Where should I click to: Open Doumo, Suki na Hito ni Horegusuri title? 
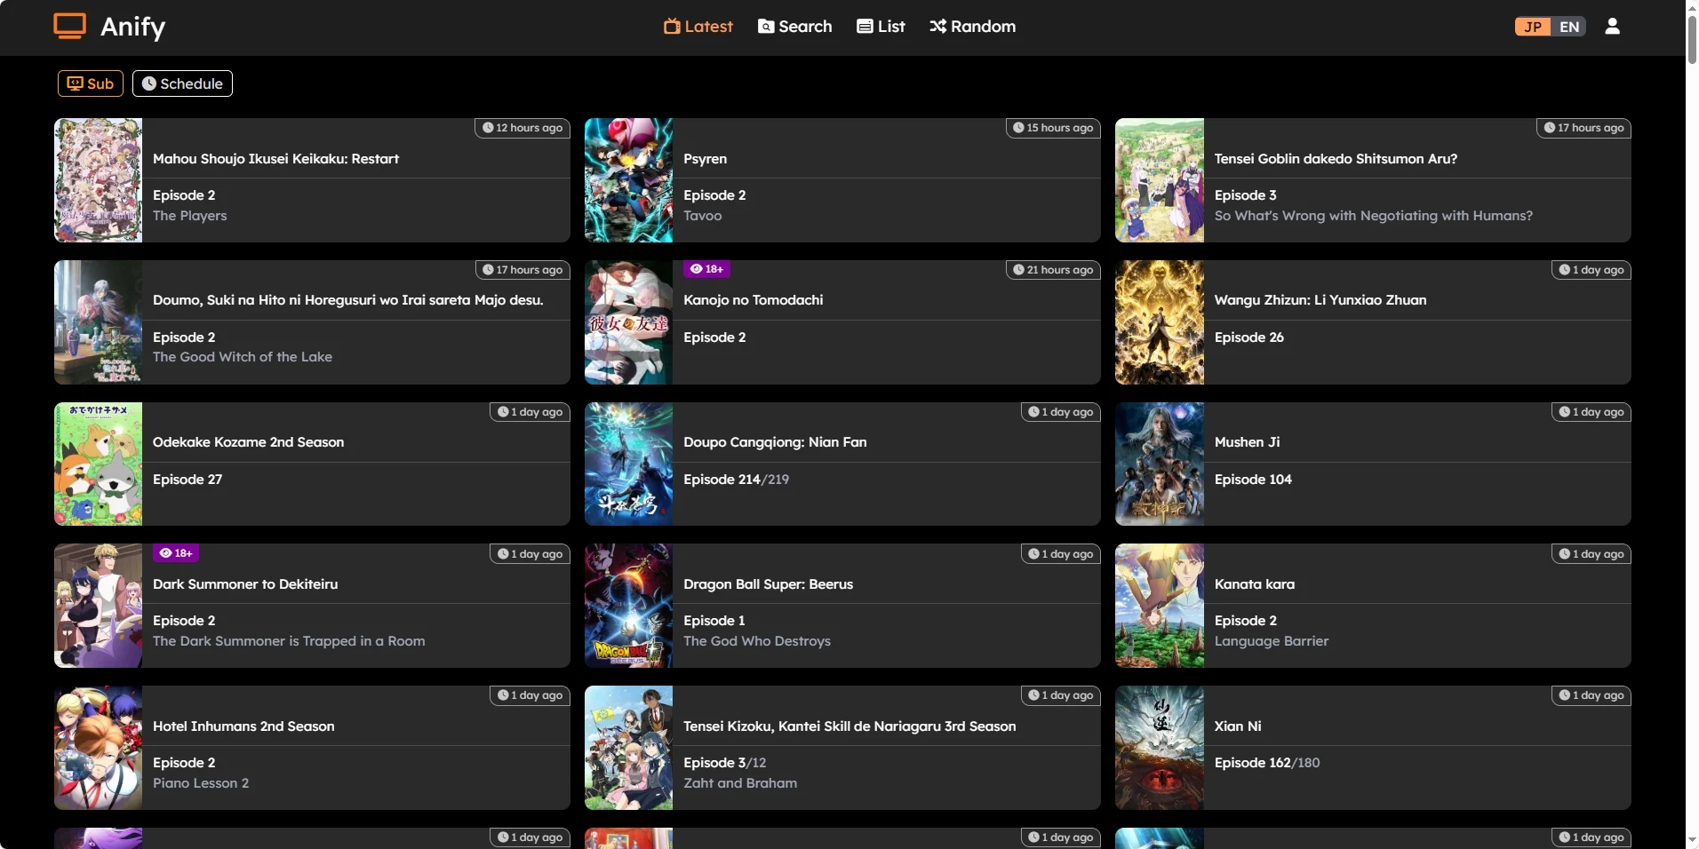[x=347, y=300]
